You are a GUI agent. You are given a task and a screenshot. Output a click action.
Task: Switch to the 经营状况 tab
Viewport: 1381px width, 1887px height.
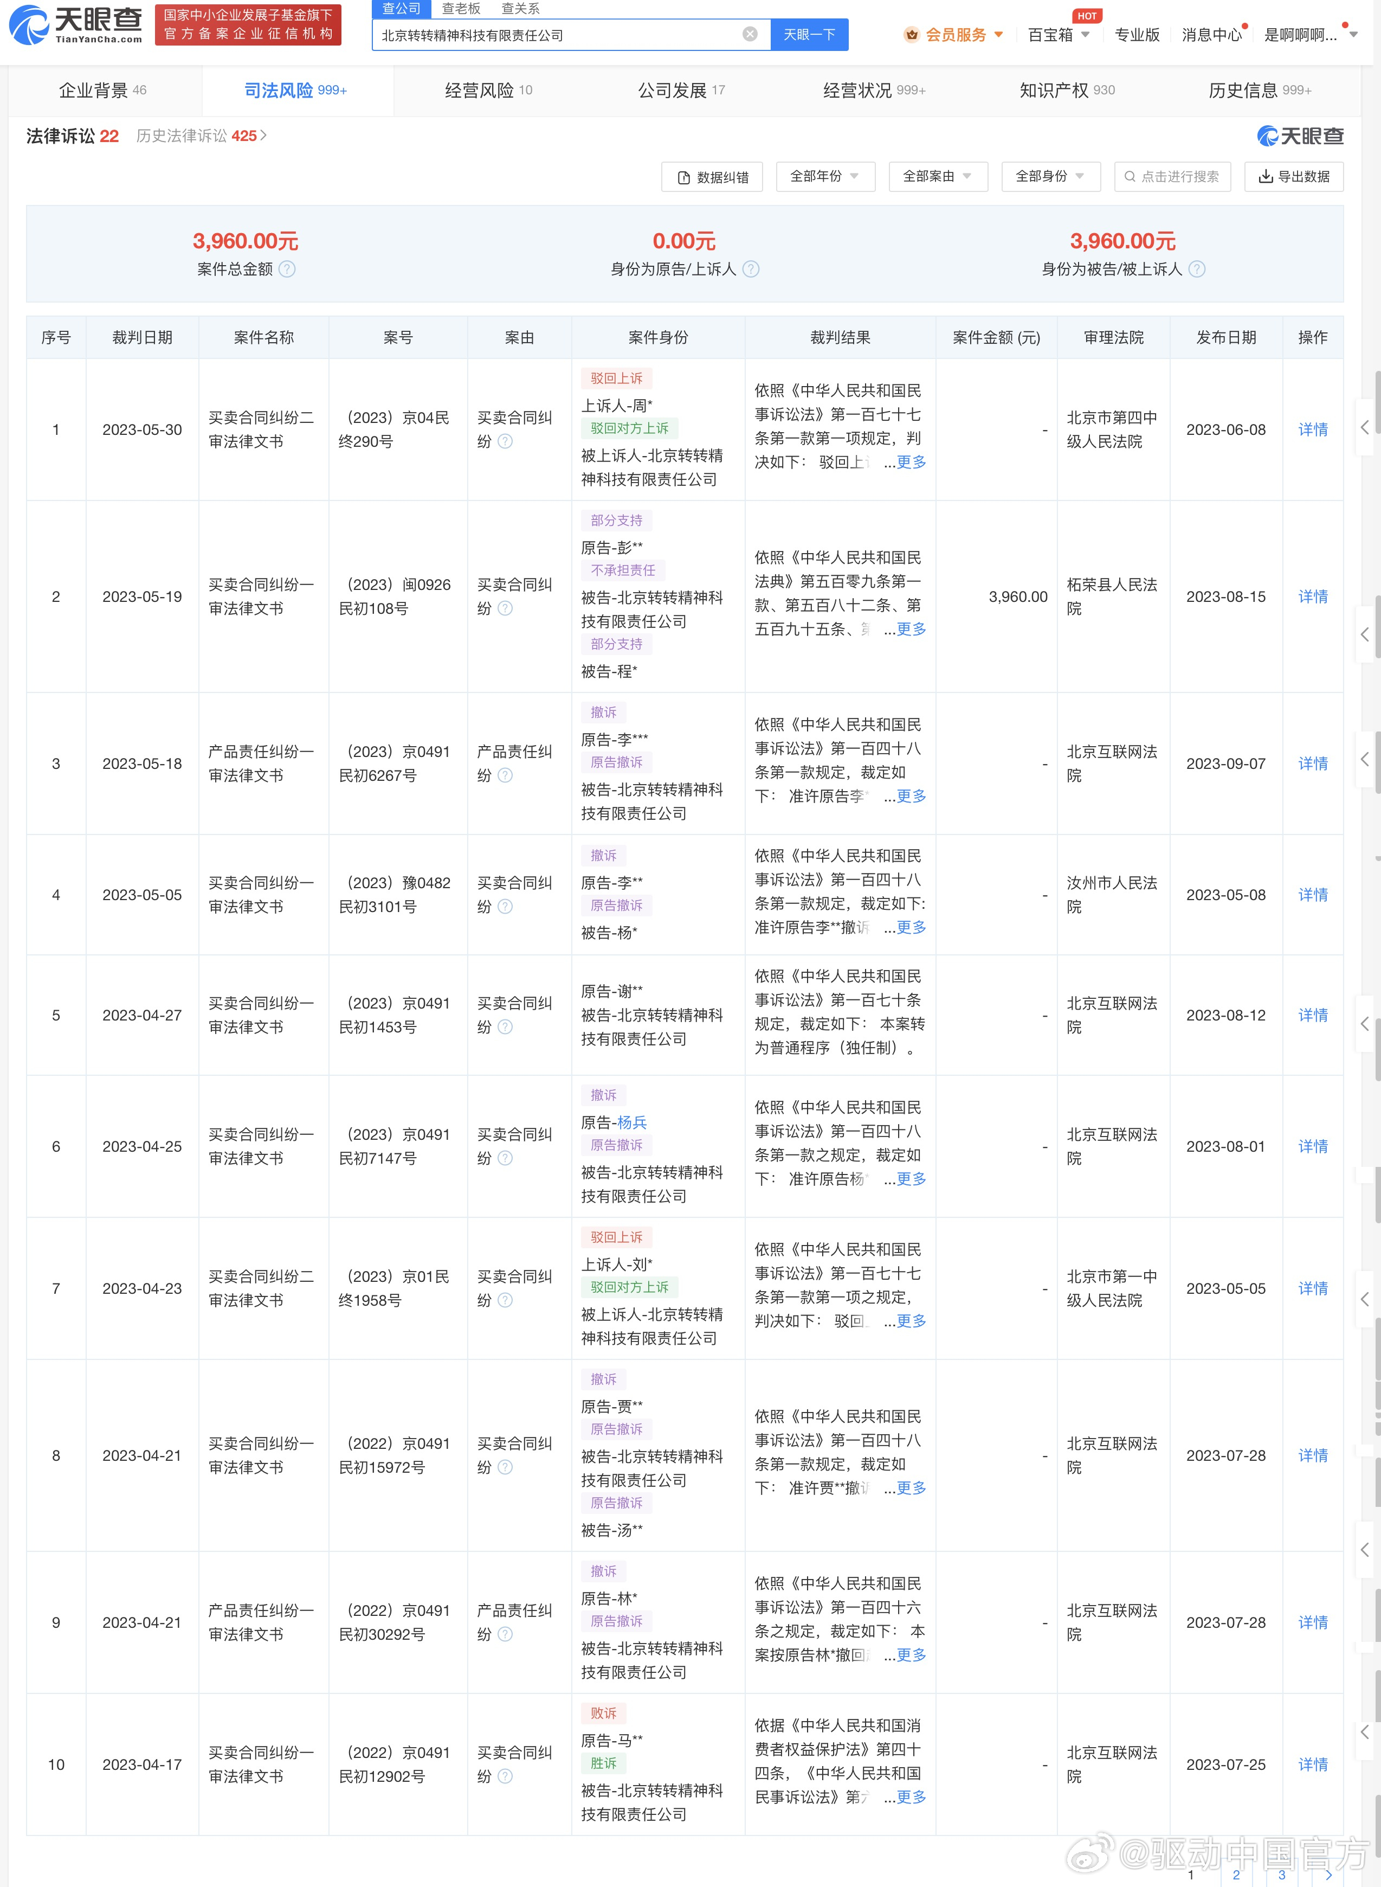pos(874,91)
